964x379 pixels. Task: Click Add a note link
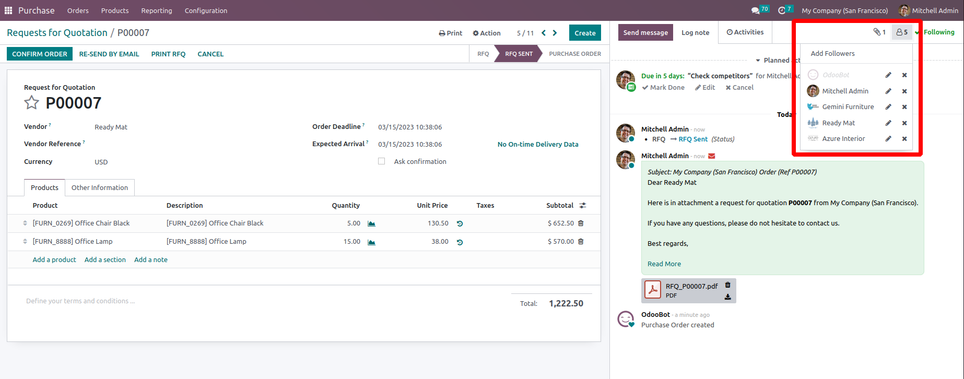point(151,259)
